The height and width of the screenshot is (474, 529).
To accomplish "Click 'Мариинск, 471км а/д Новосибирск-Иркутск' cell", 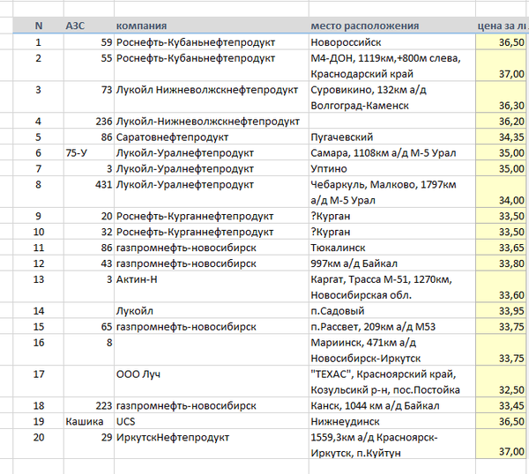I will 392,350.
